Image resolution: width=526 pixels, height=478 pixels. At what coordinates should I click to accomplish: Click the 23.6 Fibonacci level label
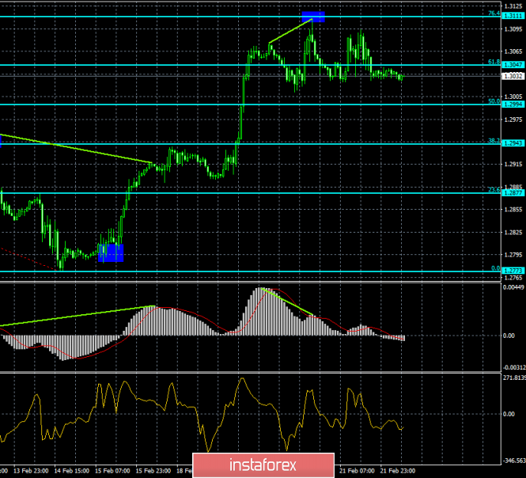pos(494,190)
